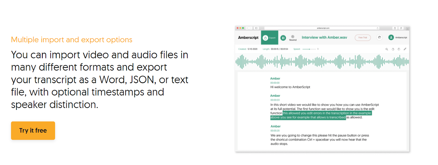Add a new browser tab with the plus
The width and height of the screenshot is (438, 165).
point(407,28)
